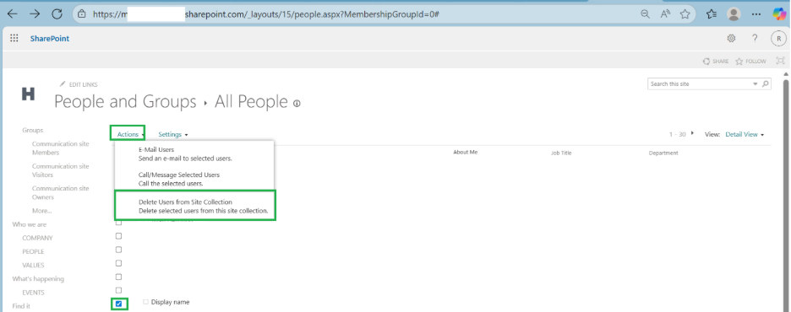791x312 pixels.
Task: Open Communication site Members group
Action: tap(61, 148)
